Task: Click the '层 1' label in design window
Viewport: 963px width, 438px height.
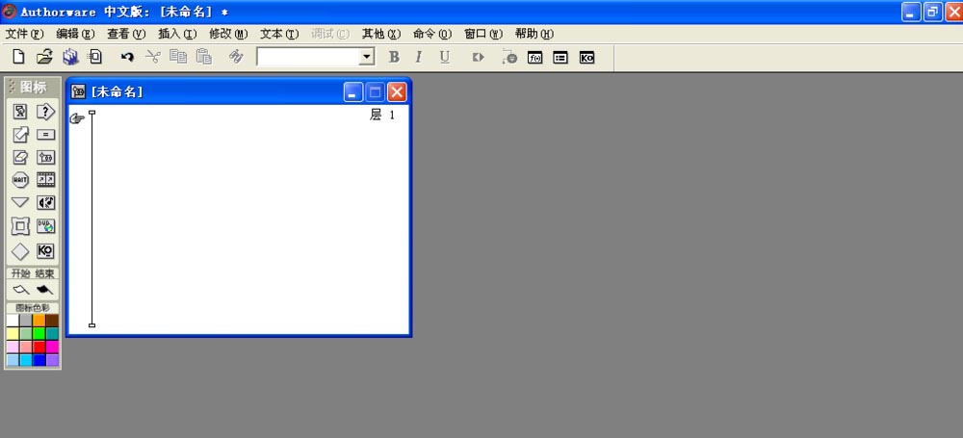Action: (382, 115)
